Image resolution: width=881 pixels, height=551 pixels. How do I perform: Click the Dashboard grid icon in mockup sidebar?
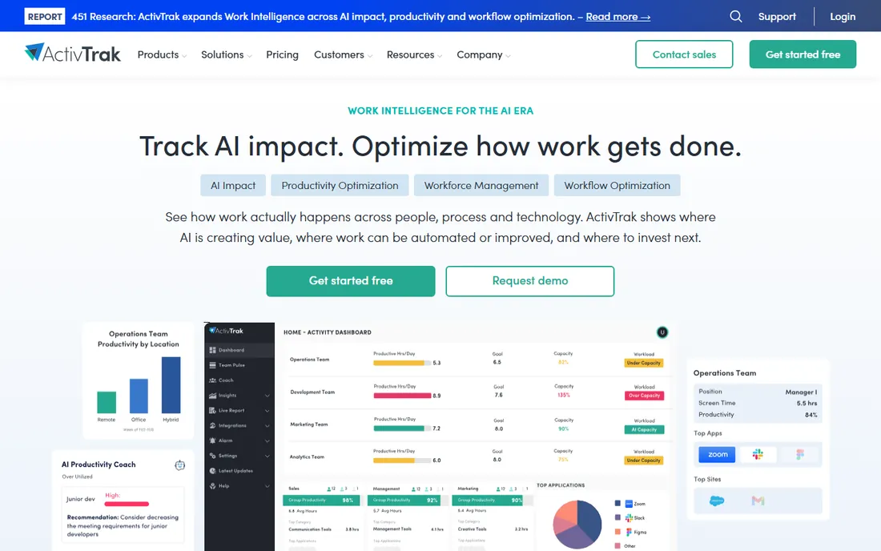point(212,350)
